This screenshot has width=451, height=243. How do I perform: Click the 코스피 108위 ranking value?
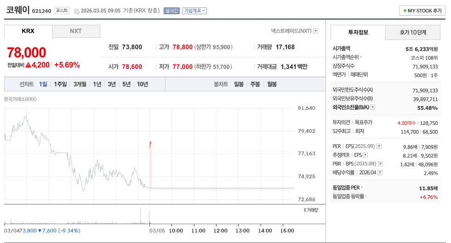point(424,58)
